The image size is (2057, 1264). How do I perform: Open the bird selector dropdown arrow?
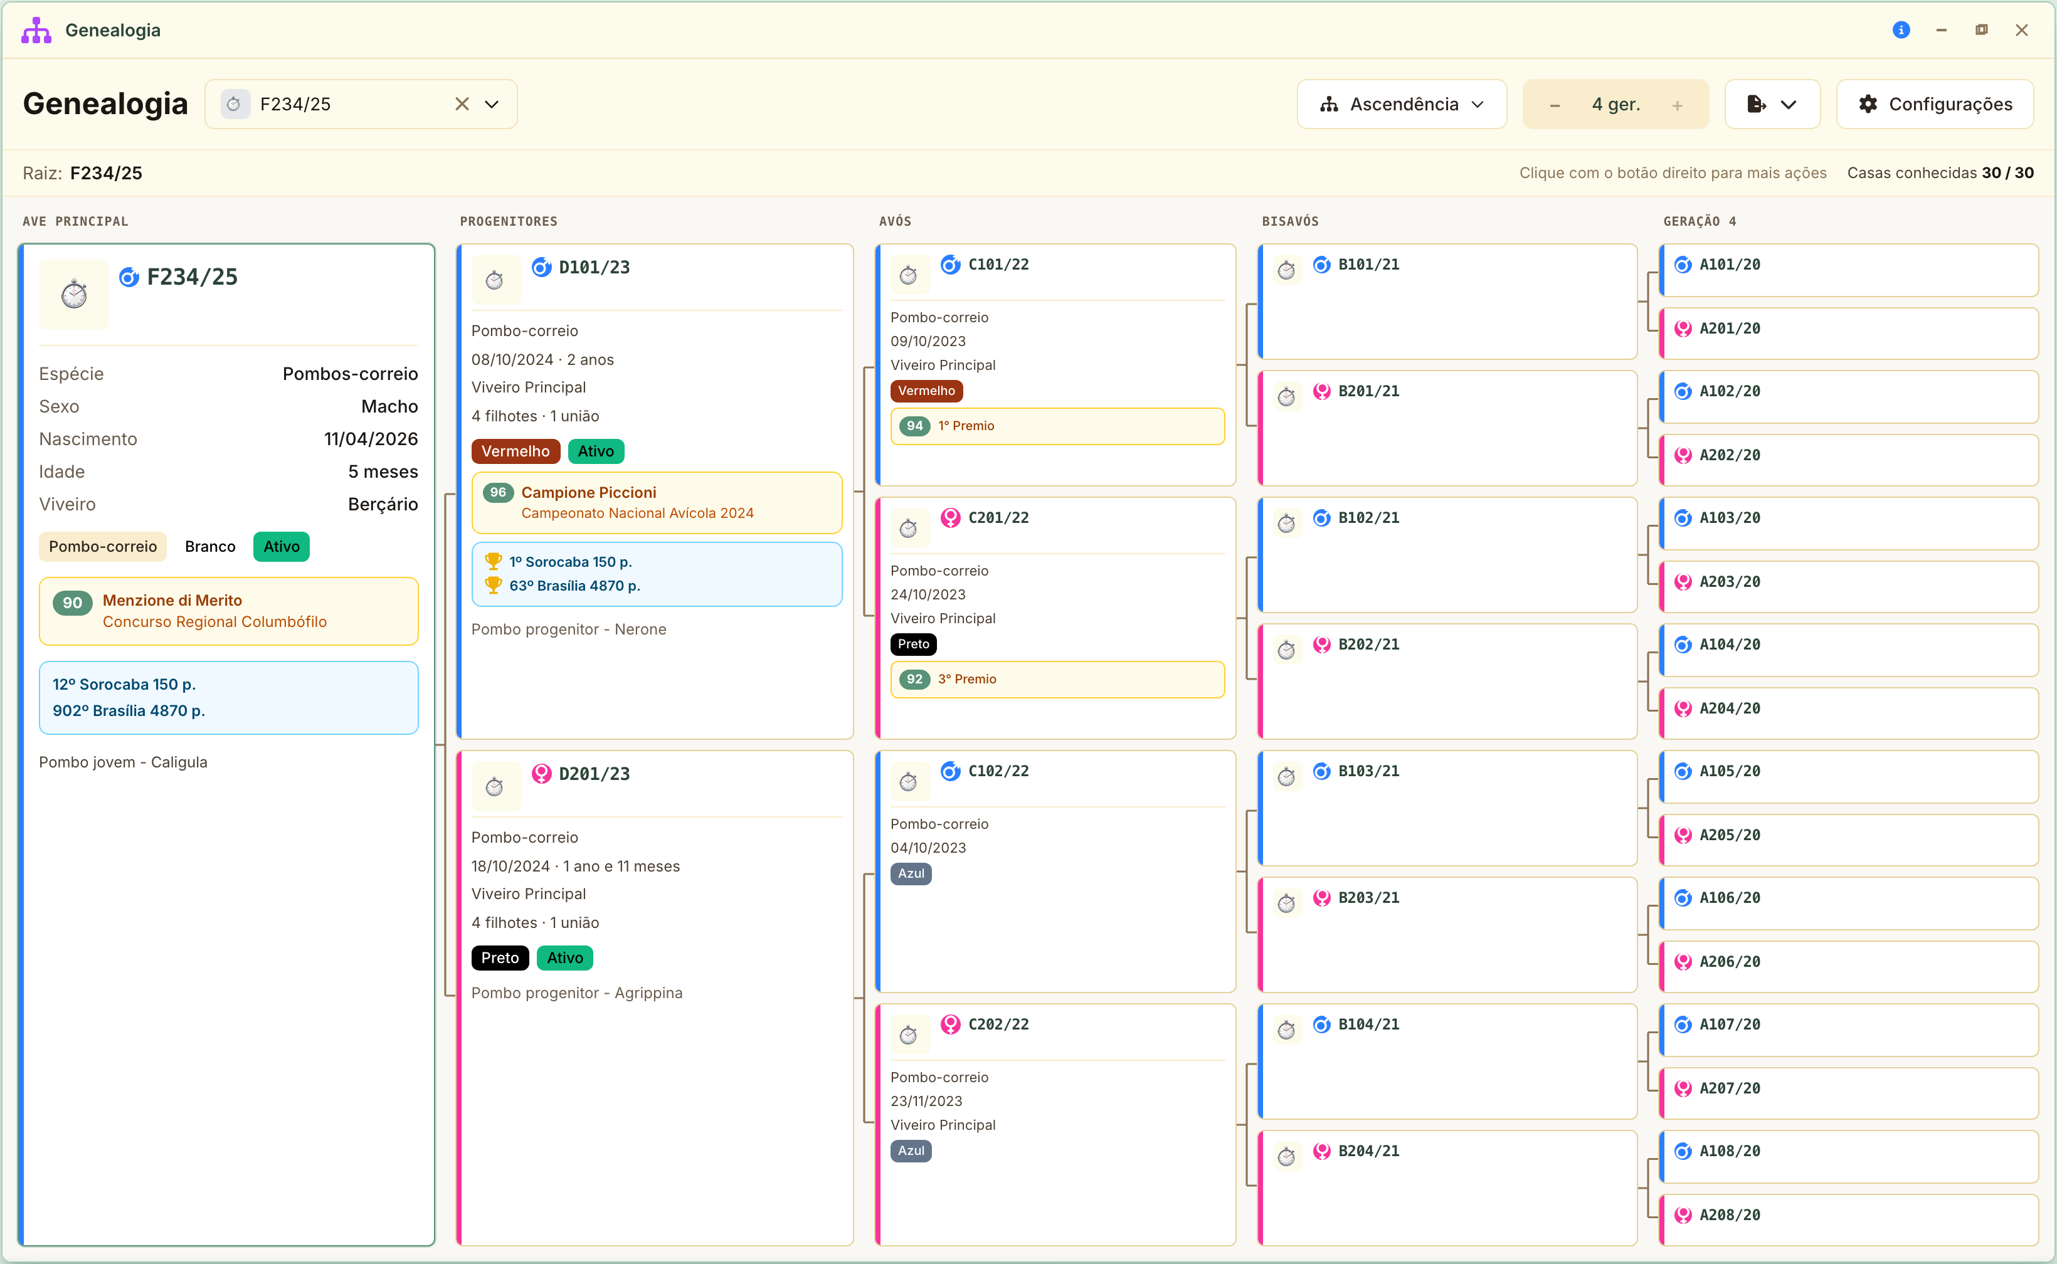coord(492,103)
